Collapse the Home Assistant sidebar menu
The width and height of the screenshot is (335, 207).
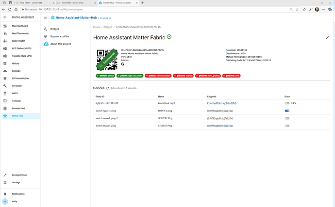click(x=5, y=17)
